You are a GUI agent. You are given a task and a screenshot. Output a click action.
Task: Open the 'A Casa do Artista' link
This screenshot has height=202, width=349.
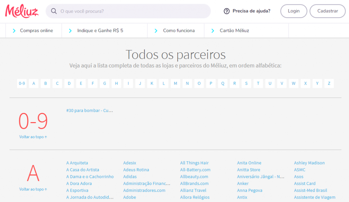coord(82,170)
